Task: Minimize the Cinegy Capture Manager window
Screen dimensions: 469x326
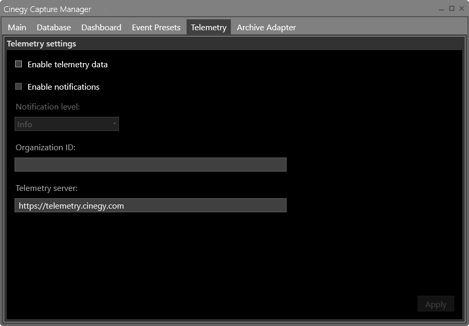Action: (440, 9)
